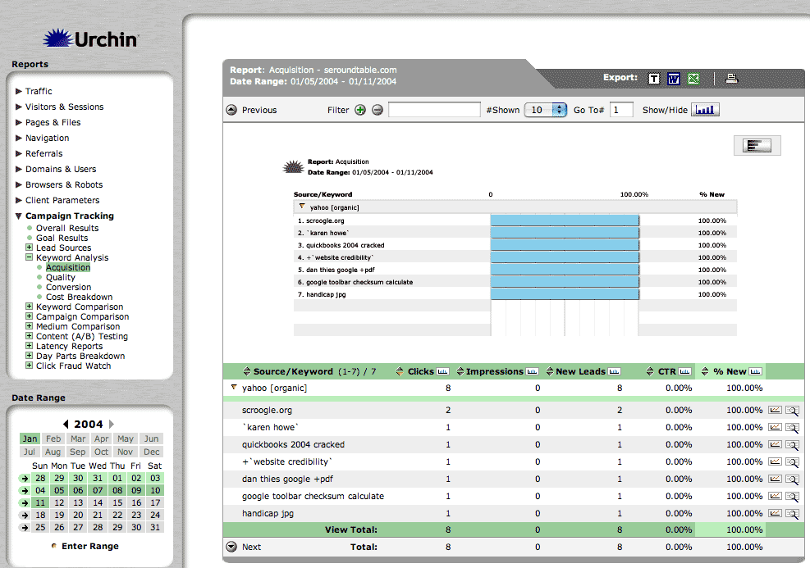Pick day 31 in last calendar row
Viewport: 810px width, 568px height.
(x=154, y=528)
